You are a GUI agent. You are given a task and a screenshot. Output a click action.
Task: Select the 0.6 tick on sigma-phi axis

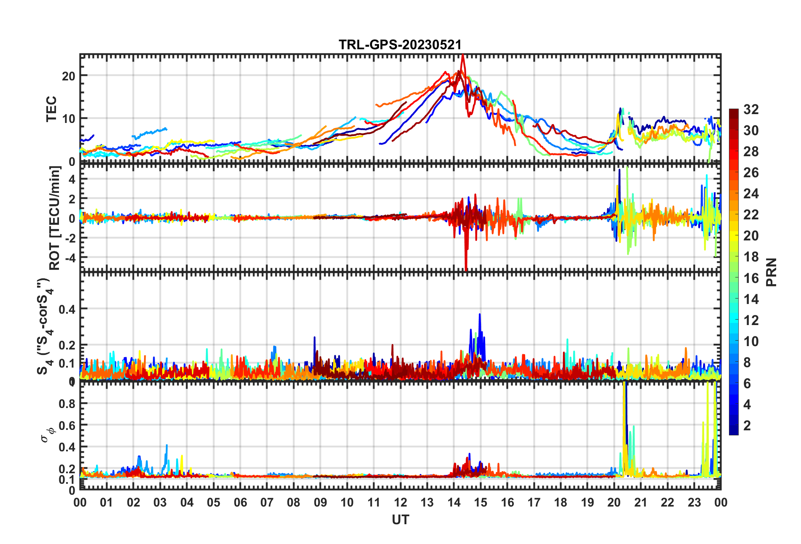[x=67, y=425]
